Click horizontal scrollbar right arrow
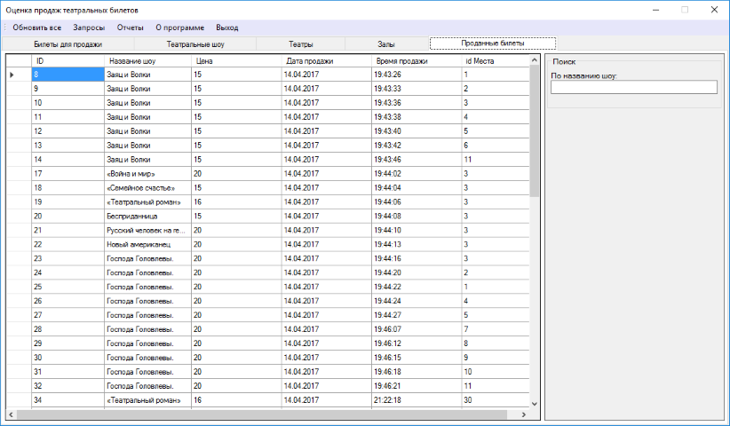The image size is (730, 426). (524, 414)
